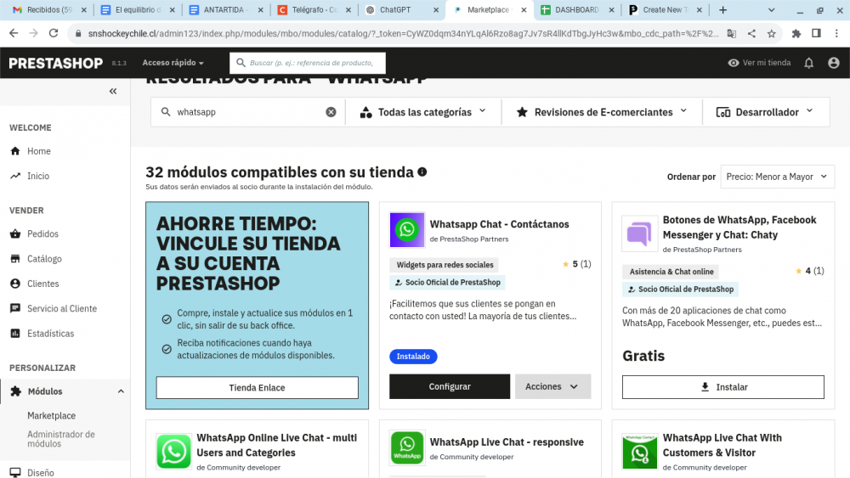Open browser extensions puzzle icon

796,34
